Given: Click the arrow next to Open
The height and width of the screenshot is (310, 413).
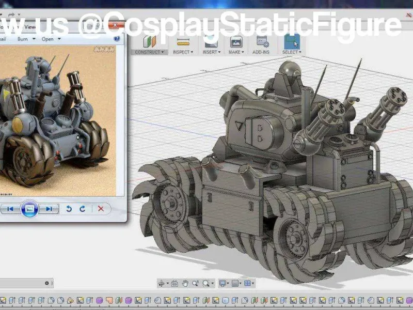Looking at the screenshot, I should click(x=59, y=39).
